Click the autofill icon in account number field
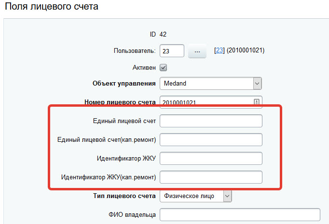The width and height of the screenshot is (329, 224). [257, 101]
